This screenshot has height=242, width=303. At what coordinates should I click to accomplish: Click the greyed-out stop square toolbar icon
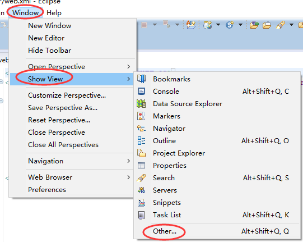coord(144,25)
